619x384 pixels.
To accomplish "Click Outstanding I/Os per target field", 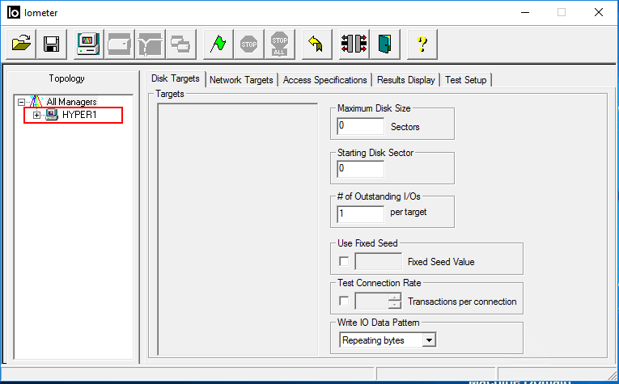I will tap(360, 214).
